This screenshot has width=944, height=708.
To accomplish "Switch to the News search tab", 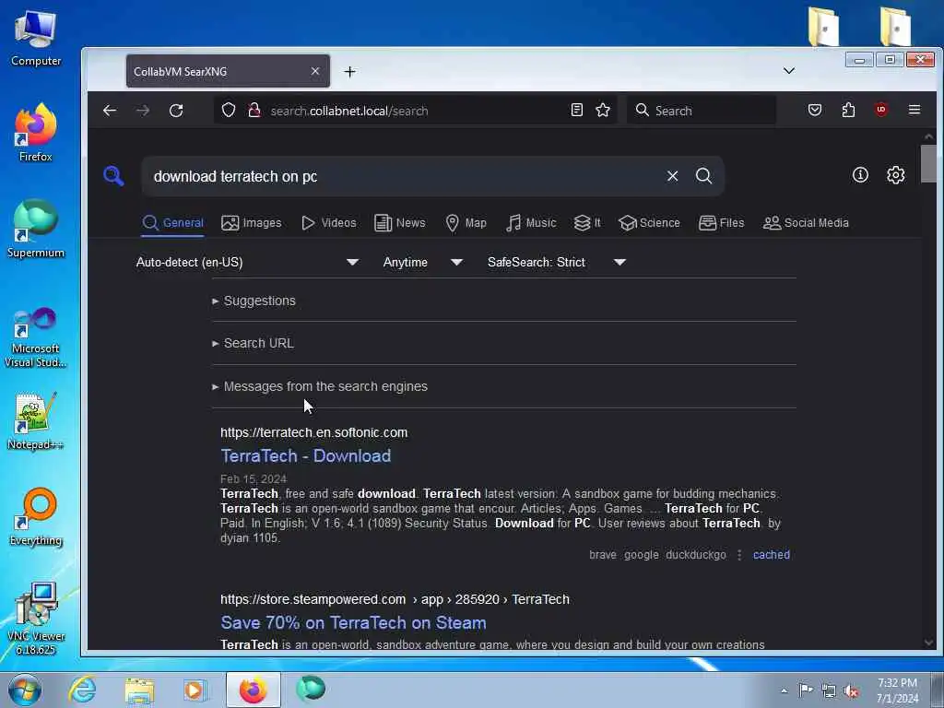I will point(400,223).
